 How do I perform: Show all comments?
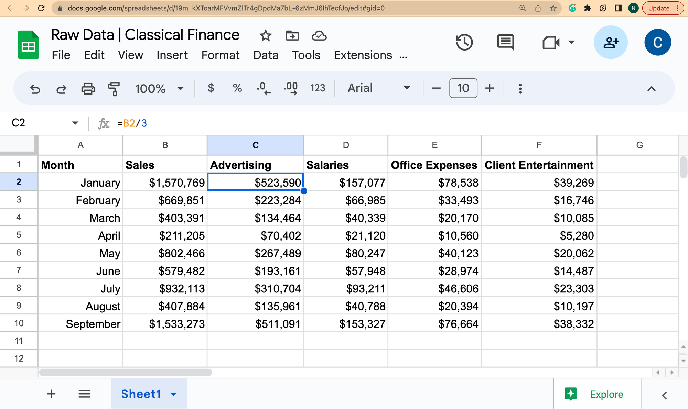506,42
